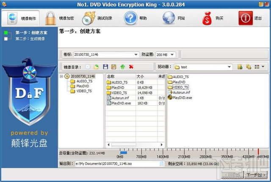Click the file list scrollbar left arrow
This screenshot has width=271, height=182.
(x=108, y=145)
